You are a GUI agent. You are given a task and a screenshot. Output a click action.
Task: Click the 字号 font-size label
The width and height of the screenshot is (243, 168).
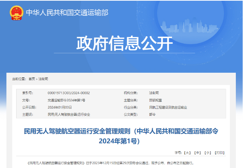coord(178,153)
